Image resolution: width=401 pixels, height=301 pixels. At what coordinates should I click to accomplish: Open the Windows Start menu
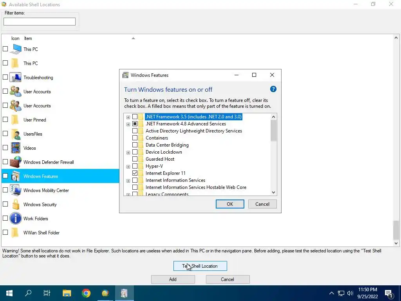(x=9, y=293)
